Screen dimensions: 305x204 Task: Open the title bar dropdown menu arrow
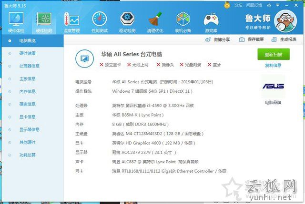[x=278, y=5]
